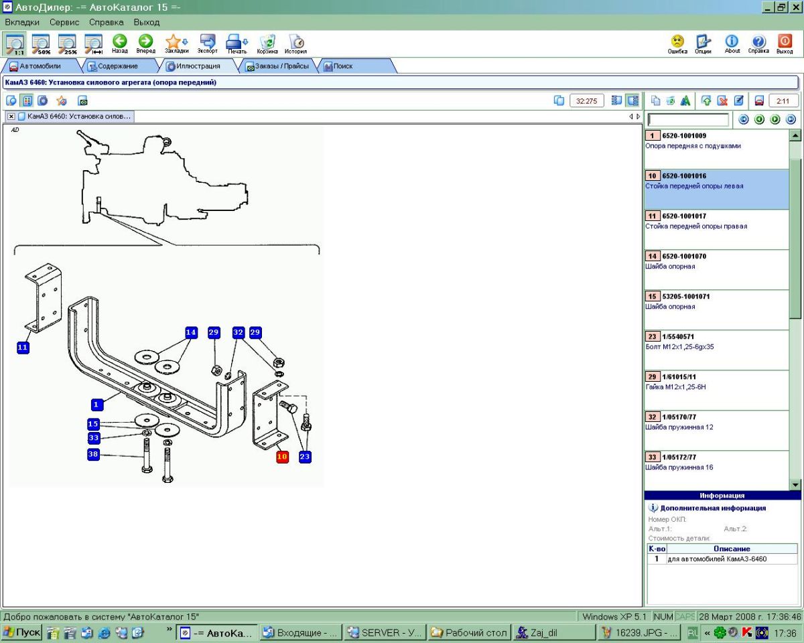The image size is (804, 643).
Task: Click the red car icon in the parts panel
Action: [759, 100]
